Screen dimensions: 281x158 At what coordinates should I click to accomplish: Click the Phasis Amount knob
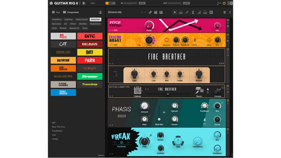[145, 106]
